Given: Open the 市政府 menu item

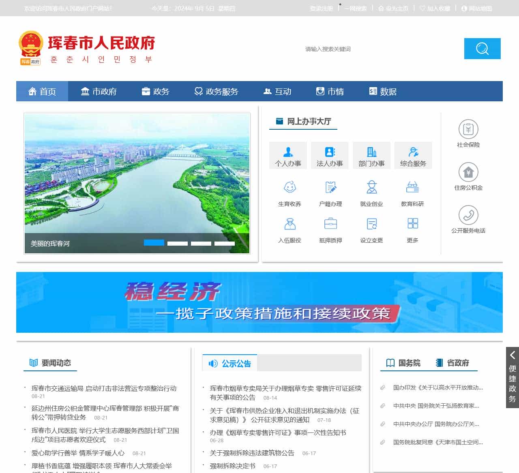Looking at the screenshot, I should 99,91.
